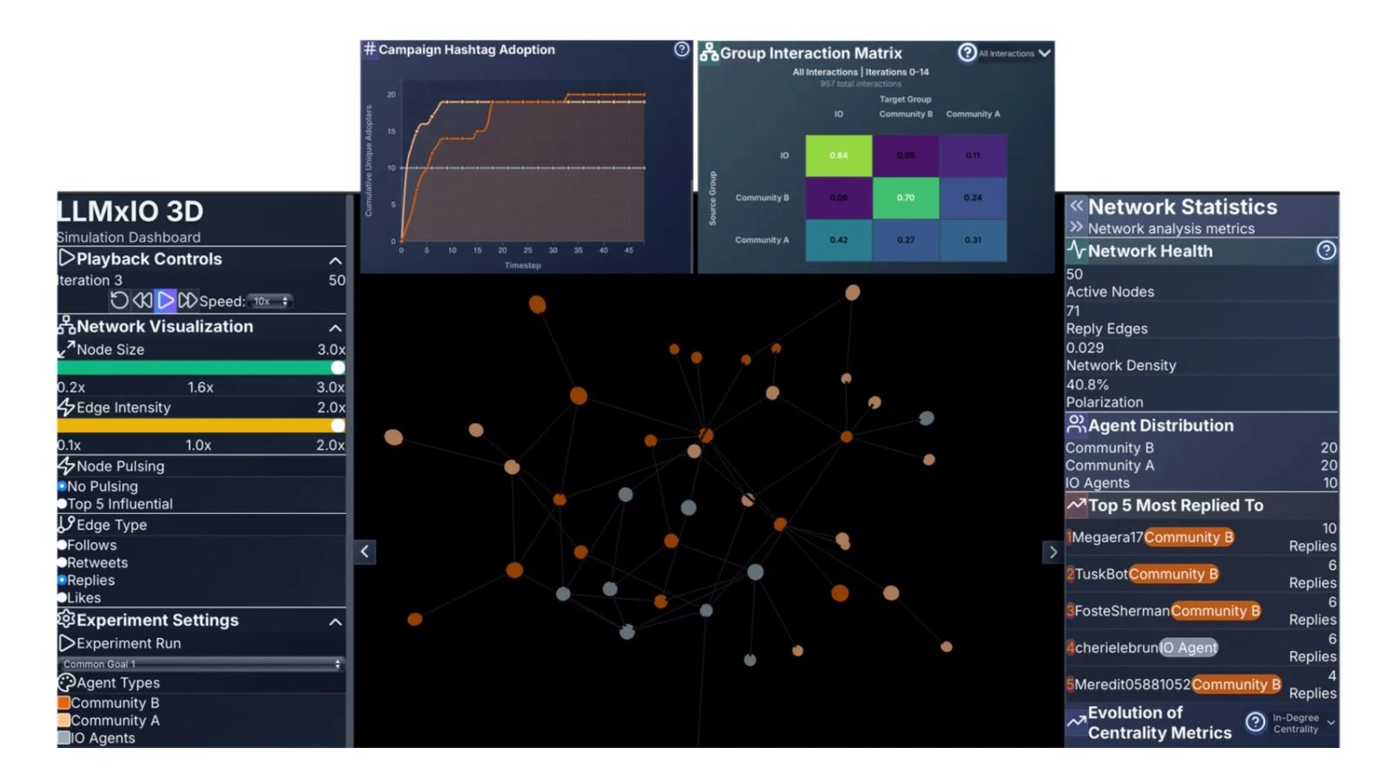Image resolution: width=1388 pixels, height=774 pixels.
Task: Click help icon beside Evolution of Centrality Metrics
Action: [x=1254, y=722]
